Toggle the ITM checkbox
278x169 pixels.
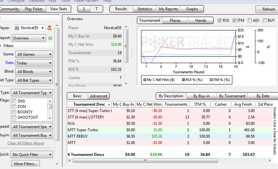click(x=234, y=20)
